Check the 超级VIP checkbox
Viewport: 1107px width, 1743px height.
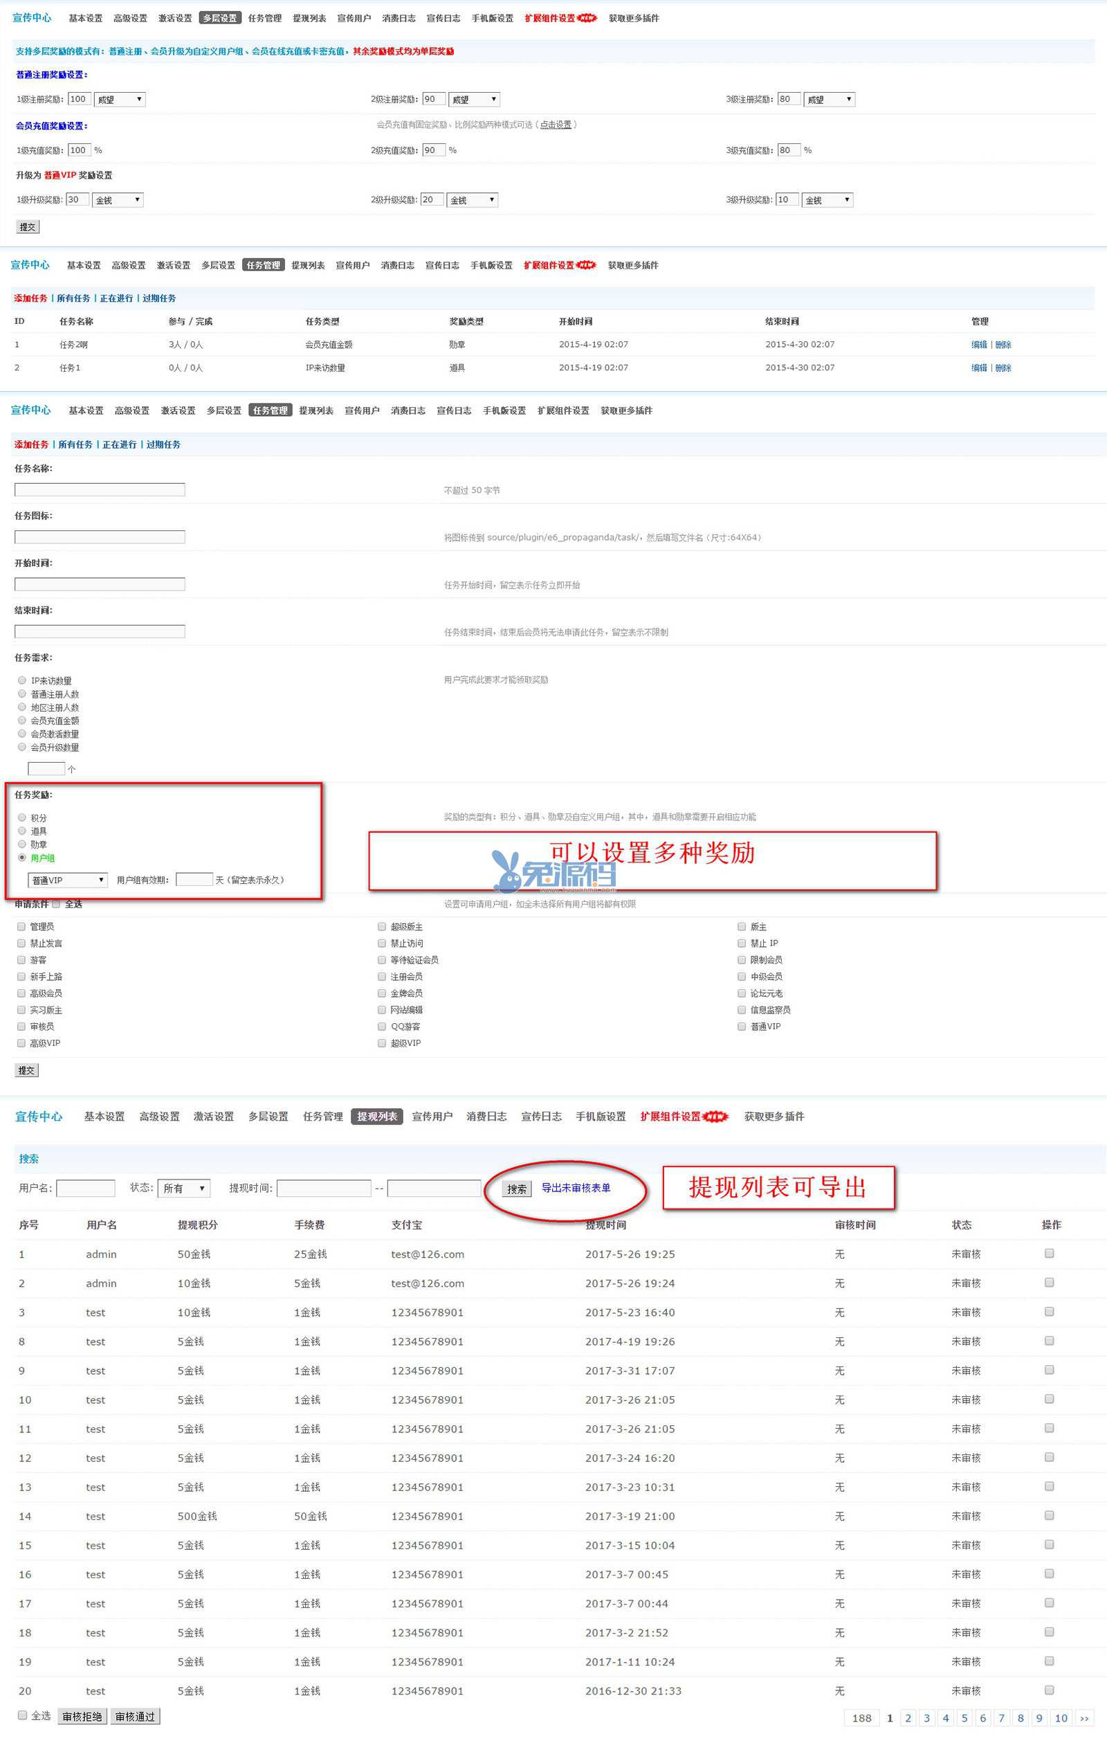[382, 1043]
